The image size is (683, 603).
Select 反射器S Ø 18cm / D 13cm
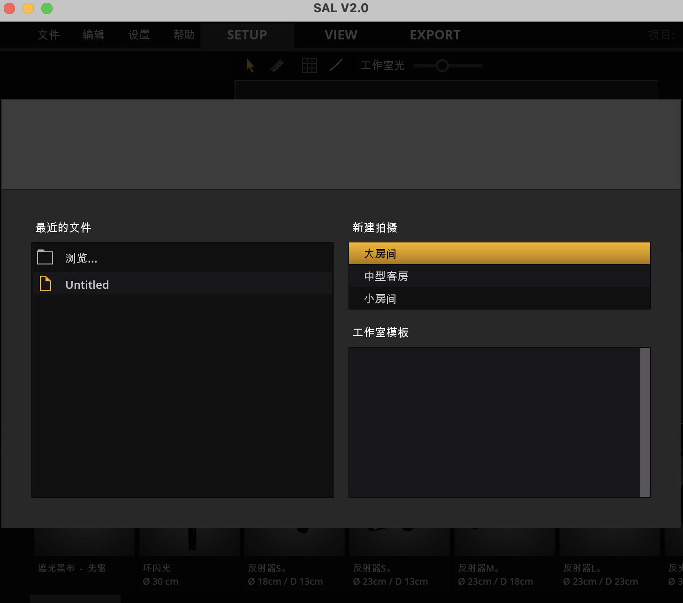295,558
